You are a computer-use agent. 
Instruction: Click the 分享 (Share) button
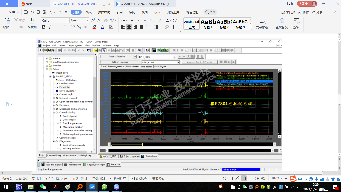click(x=317, y=12)
